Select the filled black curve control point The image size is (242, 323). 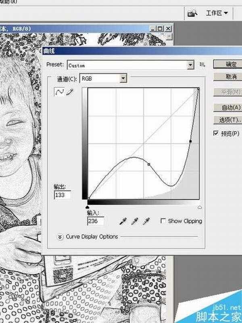click(190, 141)
